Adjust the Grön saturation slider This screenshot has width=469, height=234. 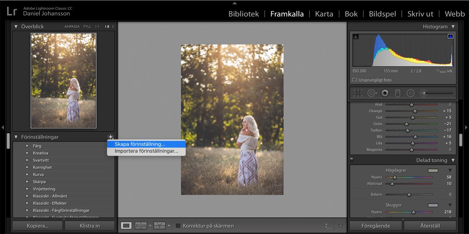click(x=406, y=124)
